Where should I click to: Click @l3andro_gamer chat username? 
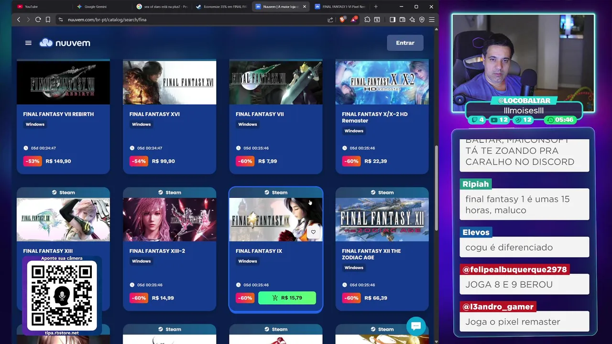click(x=498, y=307)
